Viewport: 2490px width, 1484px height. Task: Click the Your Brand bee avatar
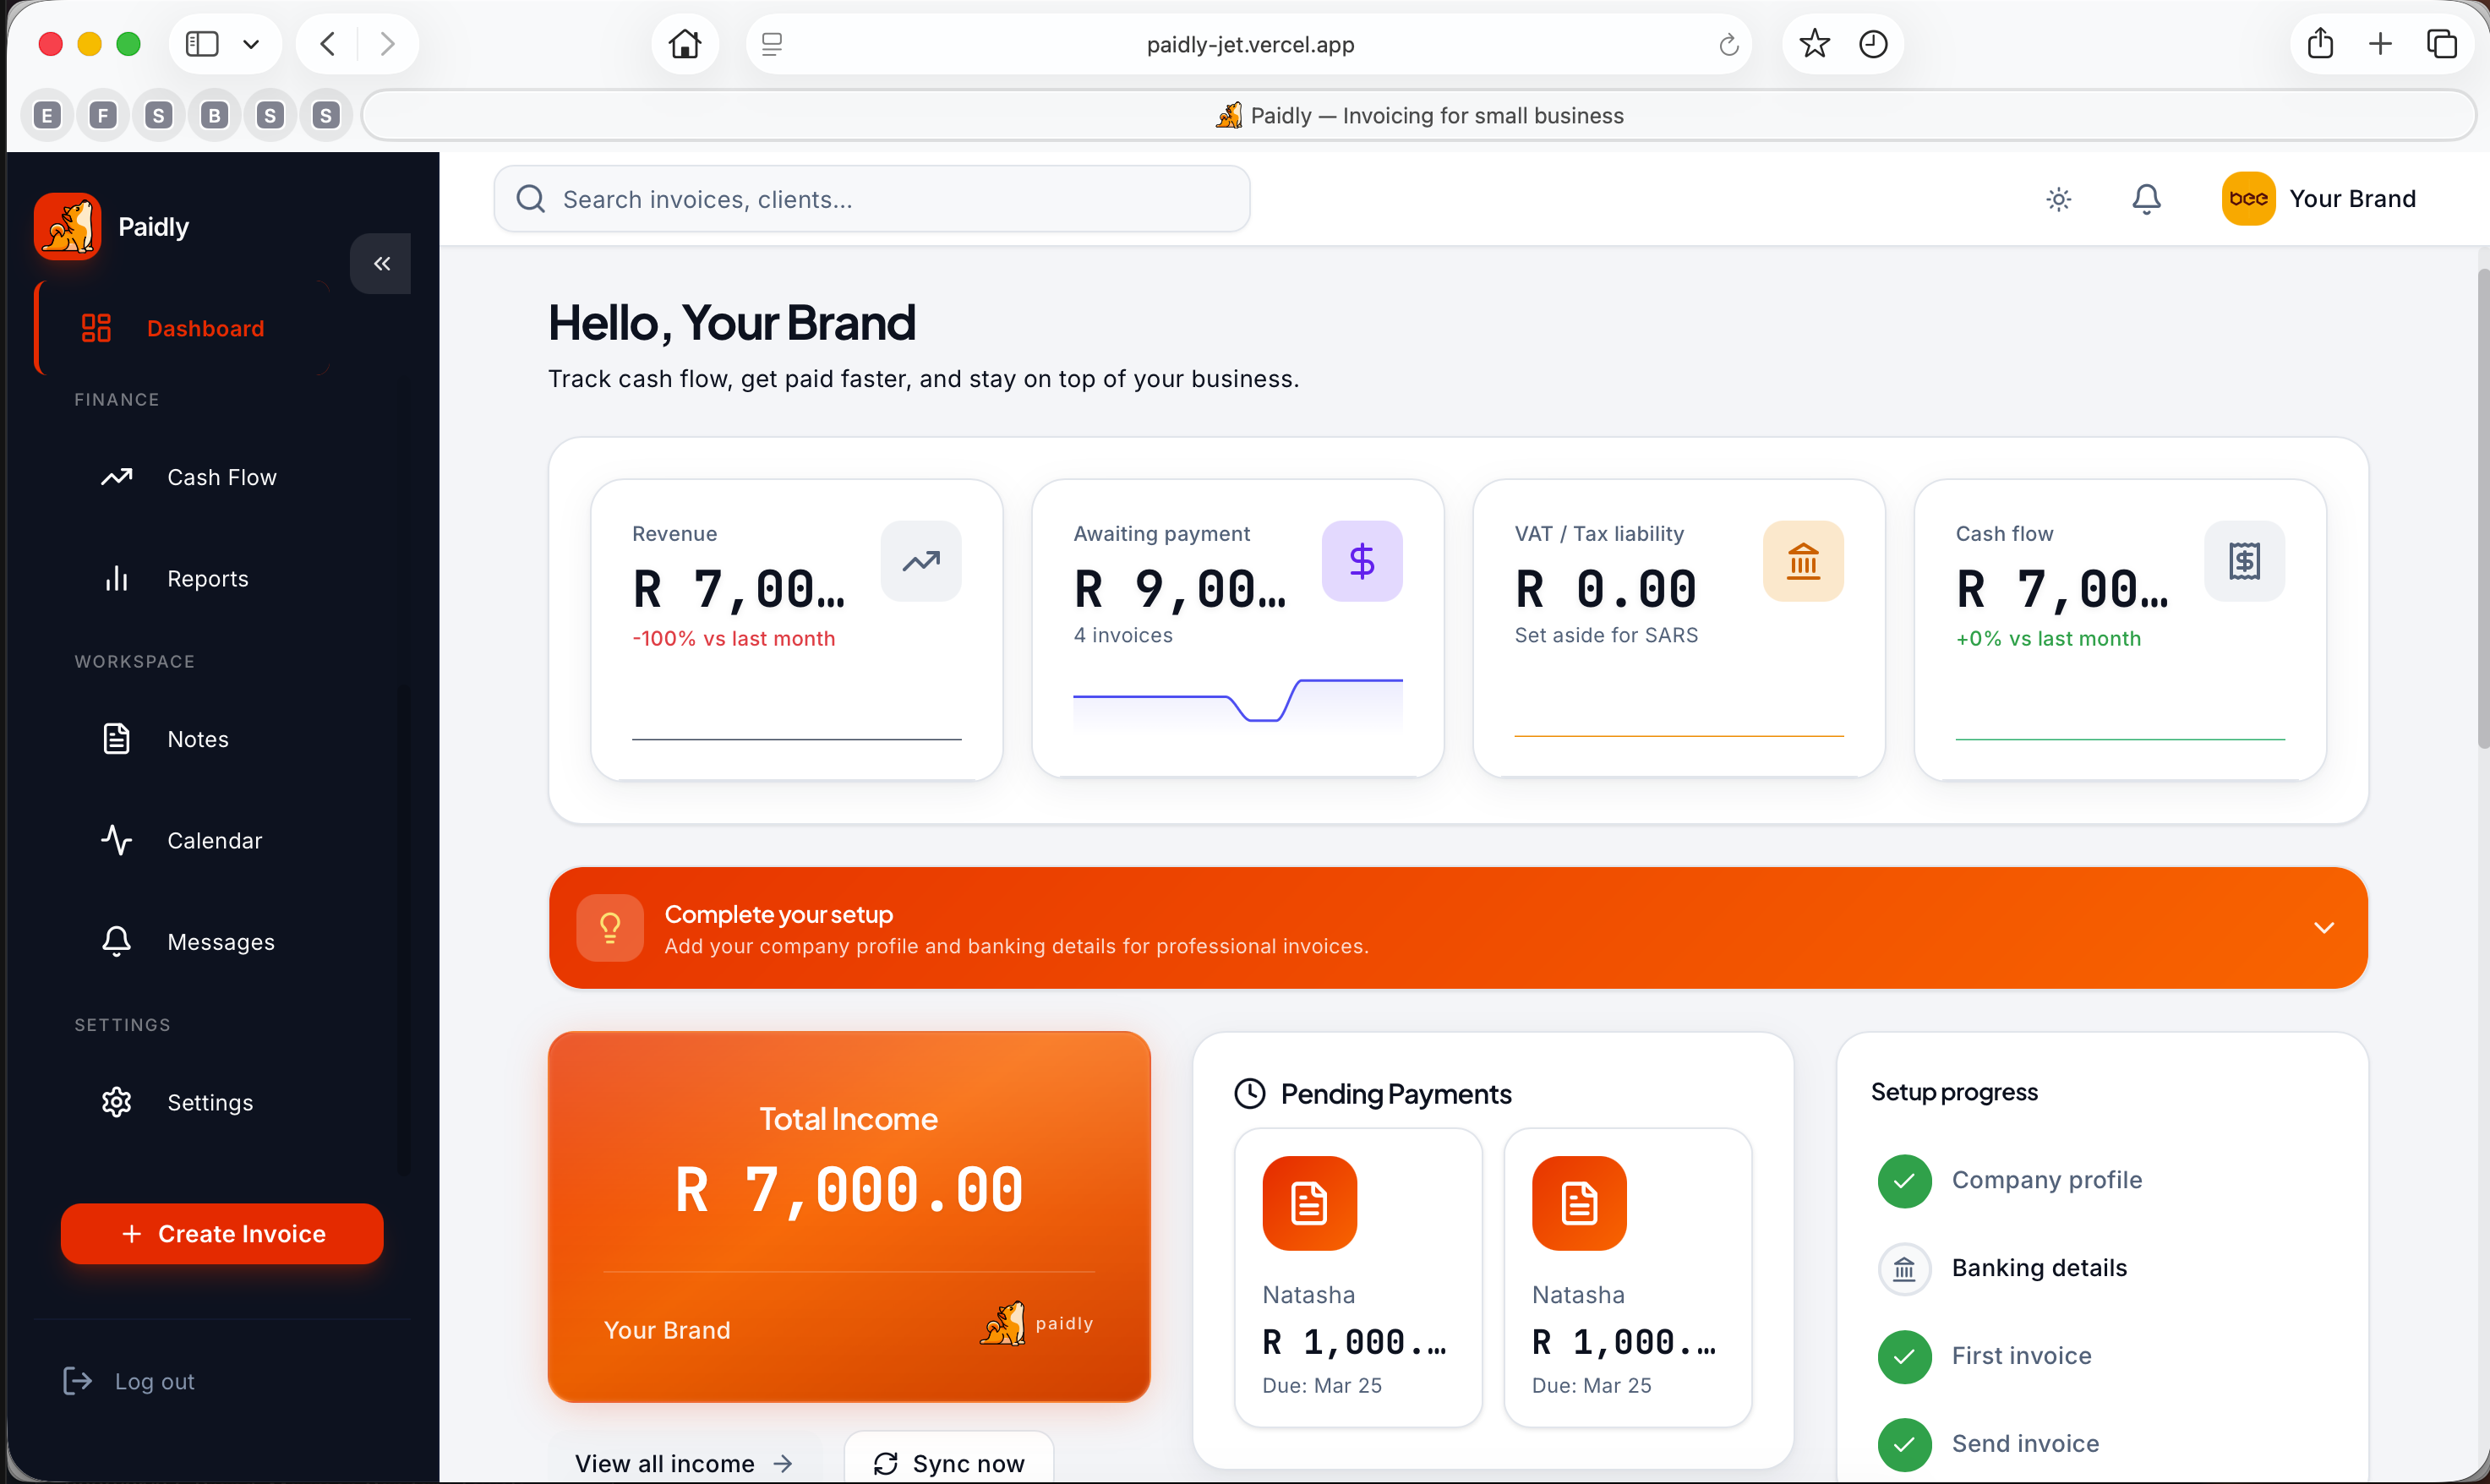pyautogui.click(x=2248, y=198)
